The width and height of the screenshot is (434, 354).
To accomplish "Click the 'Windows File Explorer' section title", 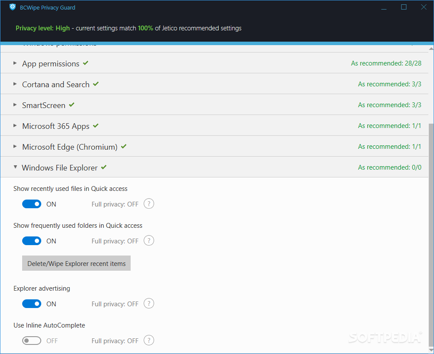I will tap(59, 168).
